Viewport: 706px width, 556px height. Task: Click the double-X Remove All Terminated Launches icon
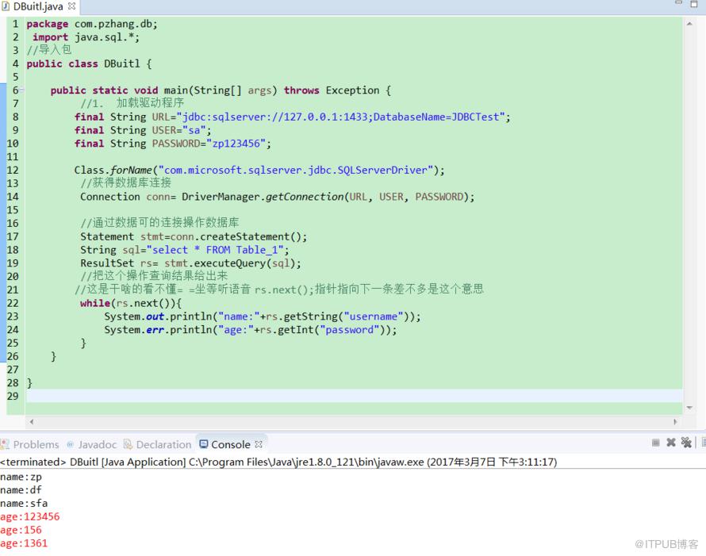(686, 443)
